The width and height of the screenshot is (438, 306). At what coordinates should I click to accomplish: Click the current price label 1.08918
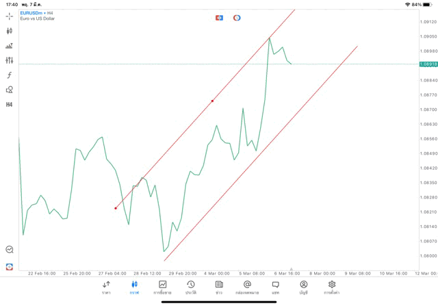click(x=429, y=64)
